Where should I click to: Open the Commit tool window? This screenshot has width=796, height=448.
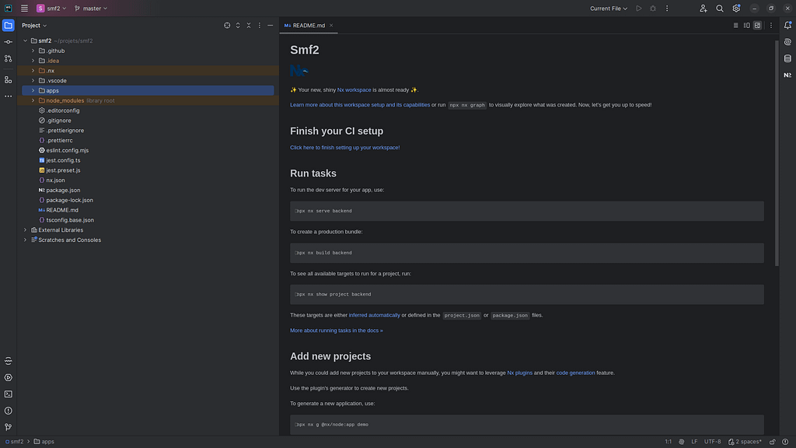tap(8, 42)
